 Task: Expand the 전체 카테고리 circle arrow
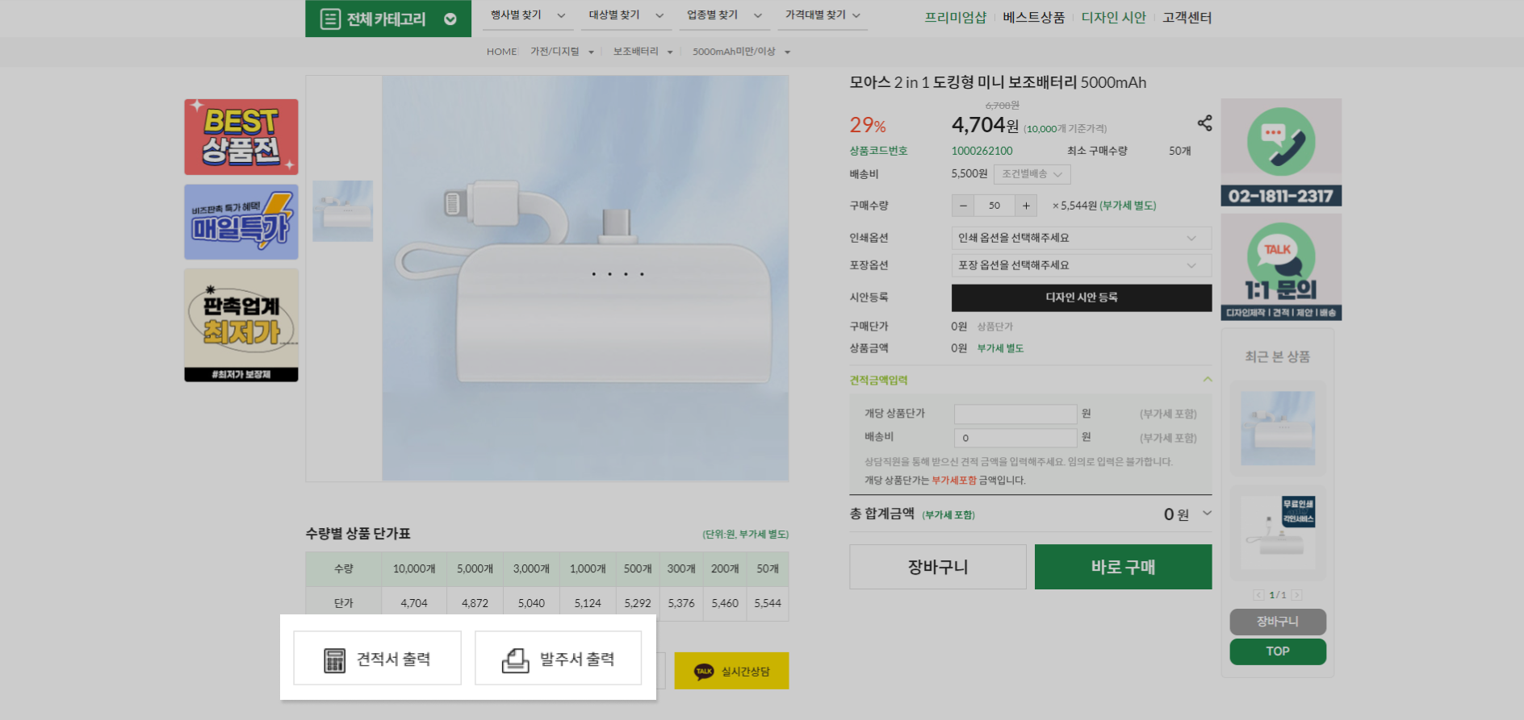click(450, 19)
